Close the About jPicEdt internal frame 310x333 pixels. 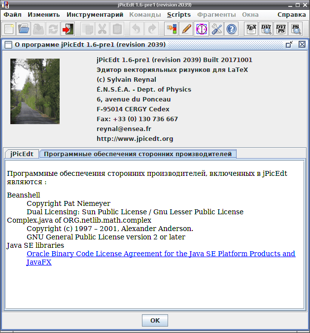(x=302, y=44)
